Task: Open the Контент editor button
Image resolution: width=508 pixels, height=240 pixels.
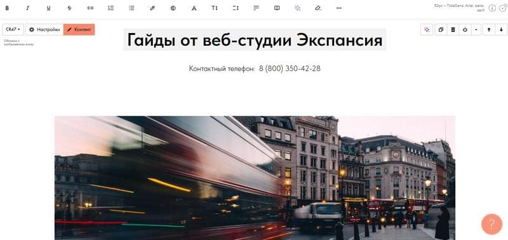Action: 79,29
